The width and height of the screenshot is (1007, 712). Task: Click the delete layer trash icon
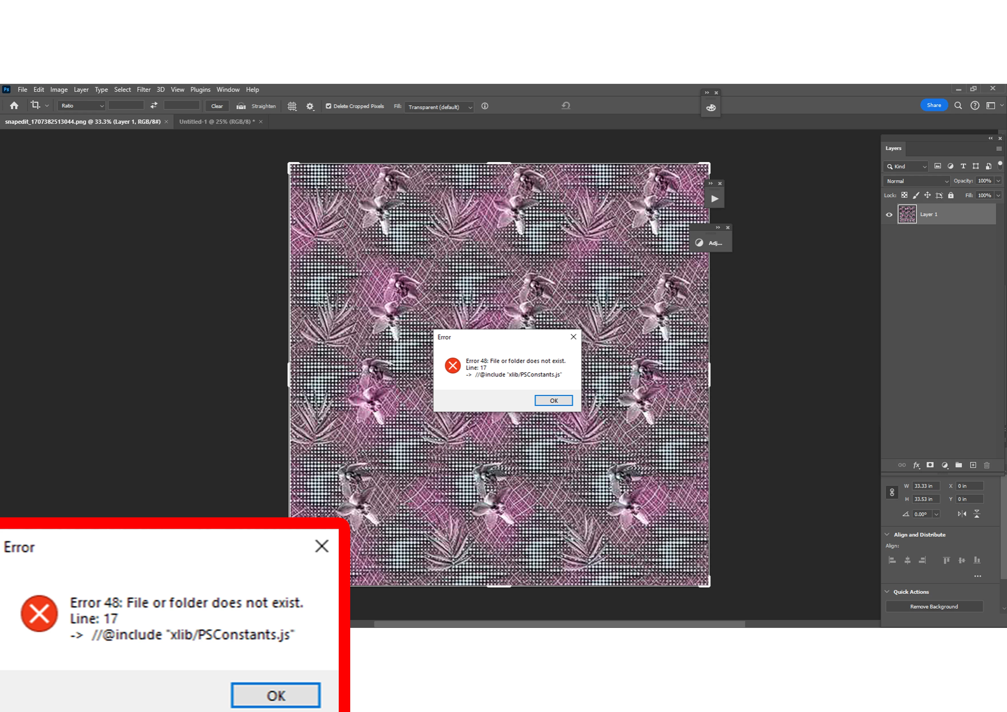tap(987, 465)
